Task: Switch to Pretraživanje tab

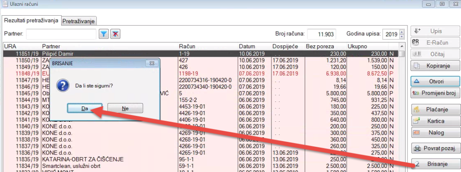Action: click(x=78, y=21)
